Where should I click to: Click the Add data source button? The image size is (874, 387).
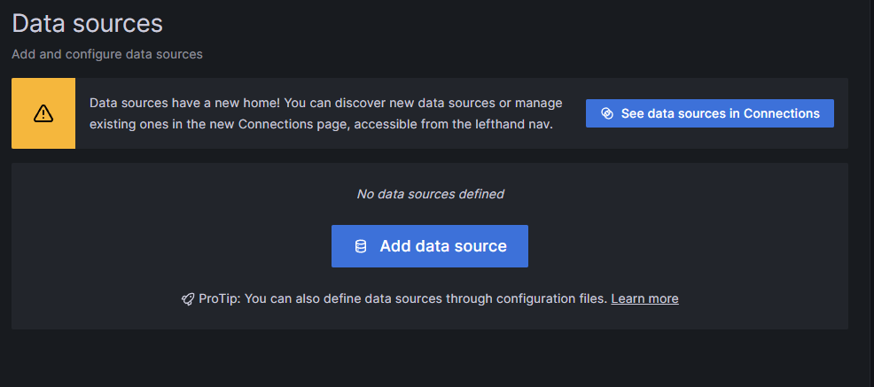tap(430, 246)
